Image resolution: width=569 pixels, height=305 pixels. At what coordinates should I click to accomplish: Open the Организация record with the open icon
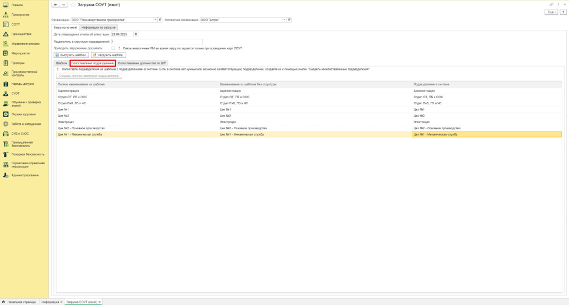click(160, 20)
